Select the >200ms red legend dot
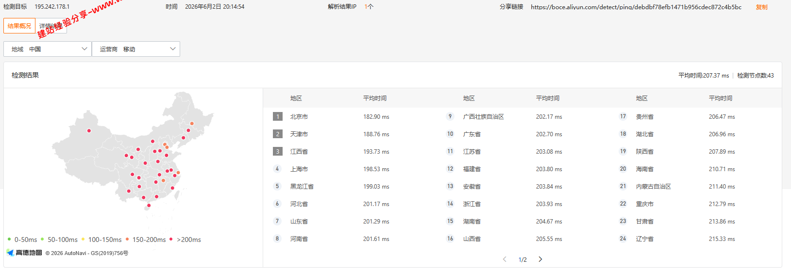Viewport: 791px width, 272px height. 171,239
